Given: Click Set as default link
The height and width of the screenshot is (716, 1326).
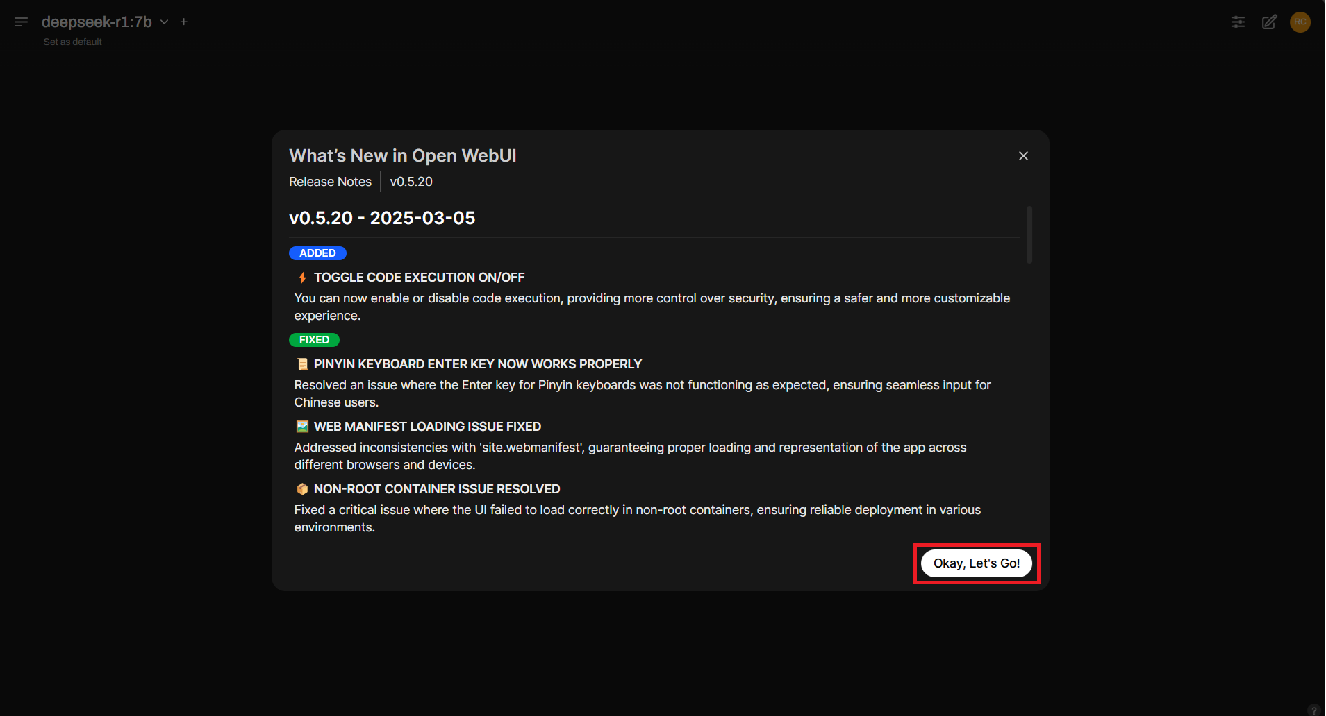Looking at the screenshot, I should pos(72,42).
